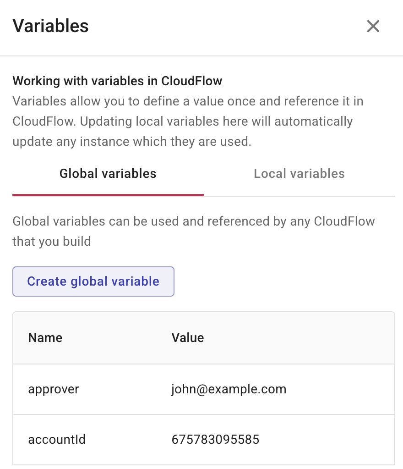
Task: Click the value john@example.com
Action: click(229, 389)
